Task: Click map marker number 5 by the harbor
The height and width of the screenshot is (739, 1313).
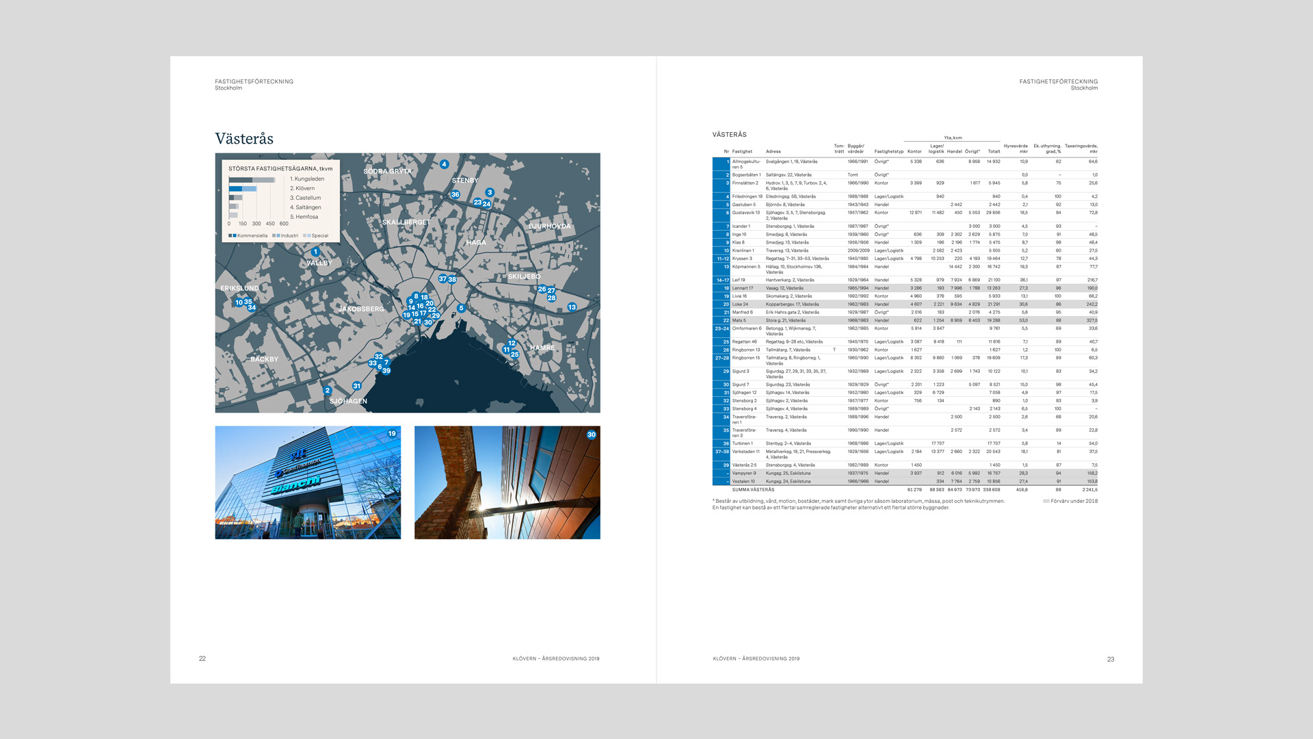Action: pos(462,308)
